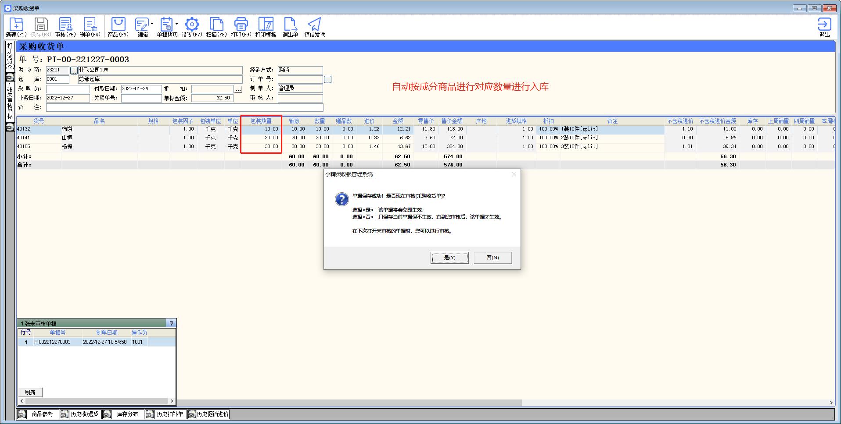Open the 历史促销进价 bottom tab

click(213, 414)
